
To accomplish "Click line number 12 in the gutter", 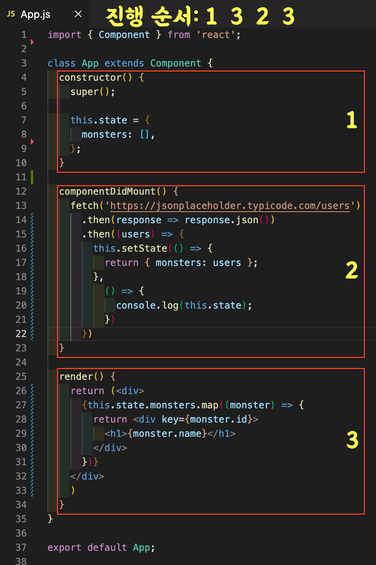I will click(x=21, y=191).
